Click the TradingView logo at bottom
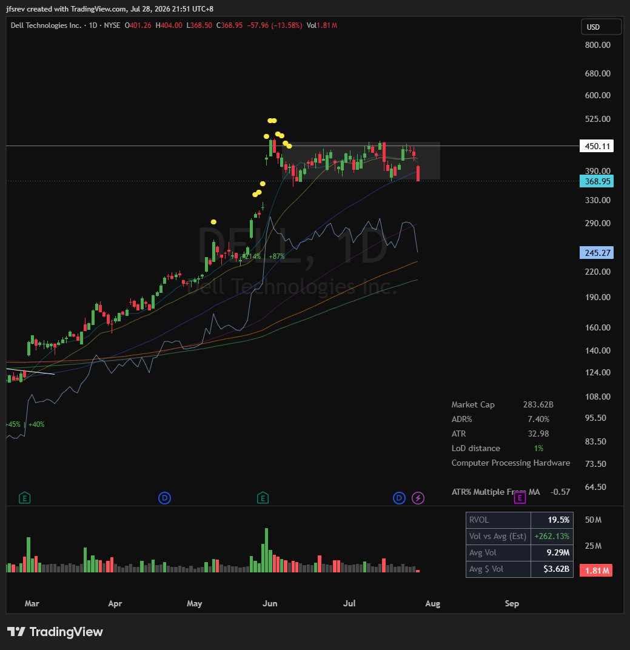This screenshot has height=650, width=630. pos(55,632)
